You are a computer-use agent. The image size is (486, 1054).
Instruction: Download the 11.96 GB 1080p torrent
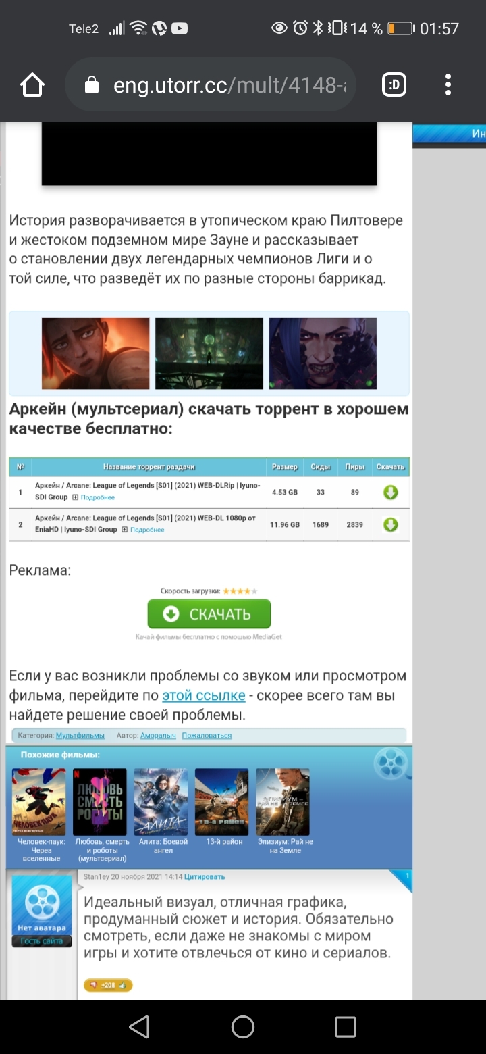pos(390,525)
